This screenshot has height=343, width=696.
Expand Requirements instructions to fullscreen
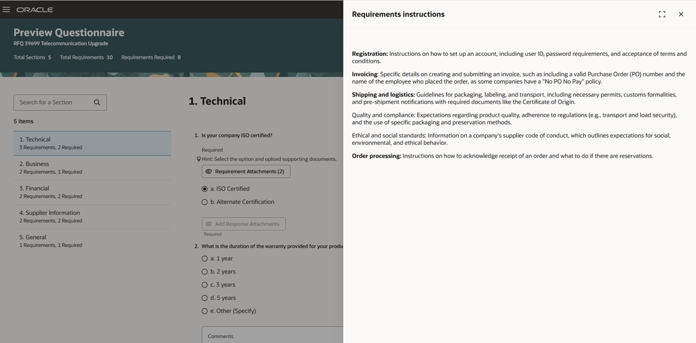[662, 14]
